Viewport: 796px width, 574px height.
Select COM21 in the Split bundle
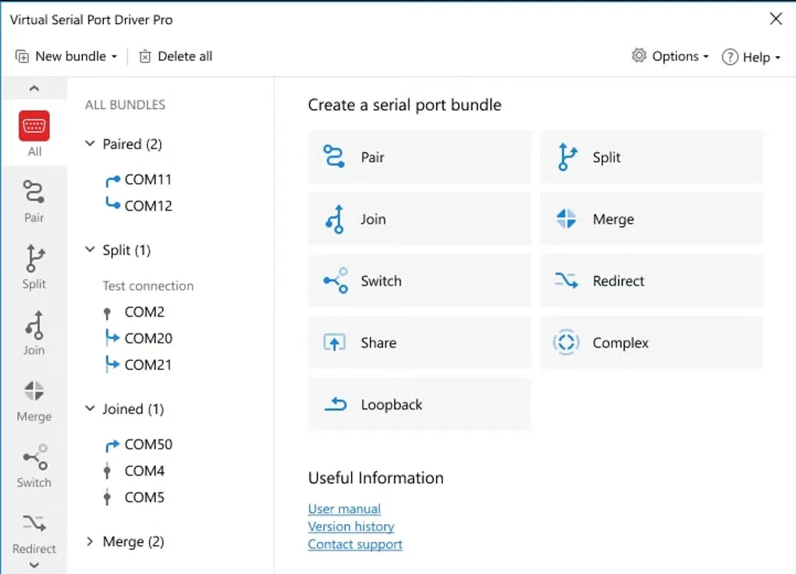click(138, 365)
